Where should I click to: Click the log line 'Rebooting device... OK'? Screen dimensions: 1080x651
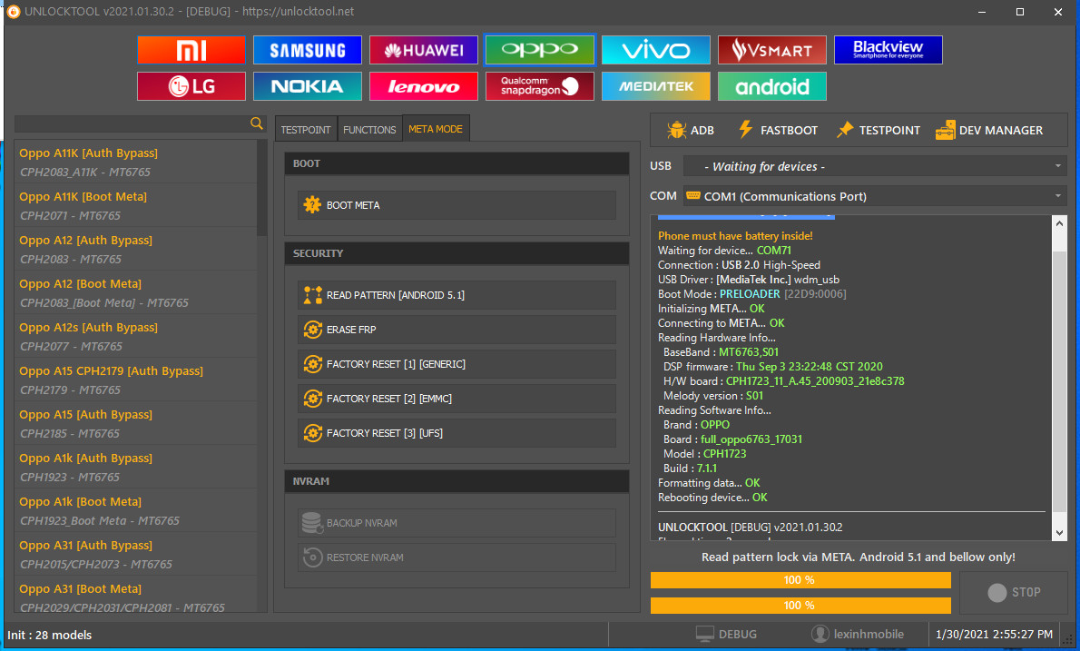[712, 498]
